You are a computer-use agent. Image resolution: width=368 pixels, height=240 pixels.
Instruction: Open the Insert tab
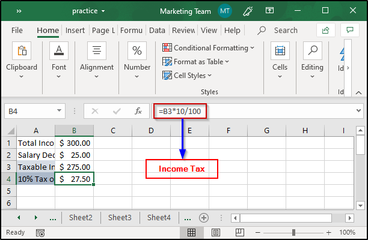(x=75, y=30)
